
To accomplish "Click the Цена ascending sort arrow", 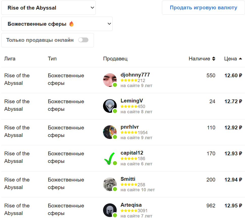I will click(x=240, y=59).
